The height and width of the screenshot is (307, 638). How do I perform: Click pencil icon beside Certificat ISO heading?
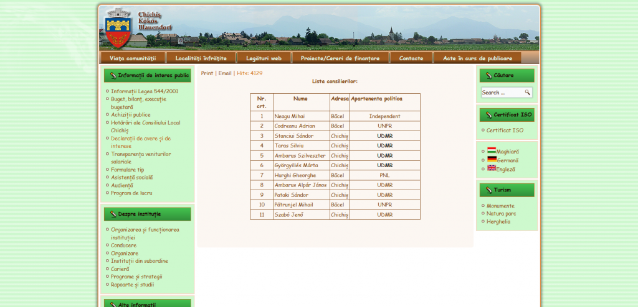(488, 115)
